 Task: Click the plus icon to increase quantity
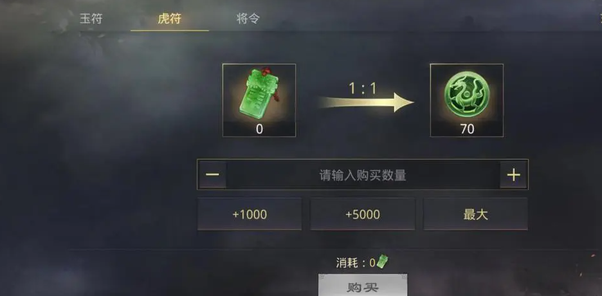513,174
